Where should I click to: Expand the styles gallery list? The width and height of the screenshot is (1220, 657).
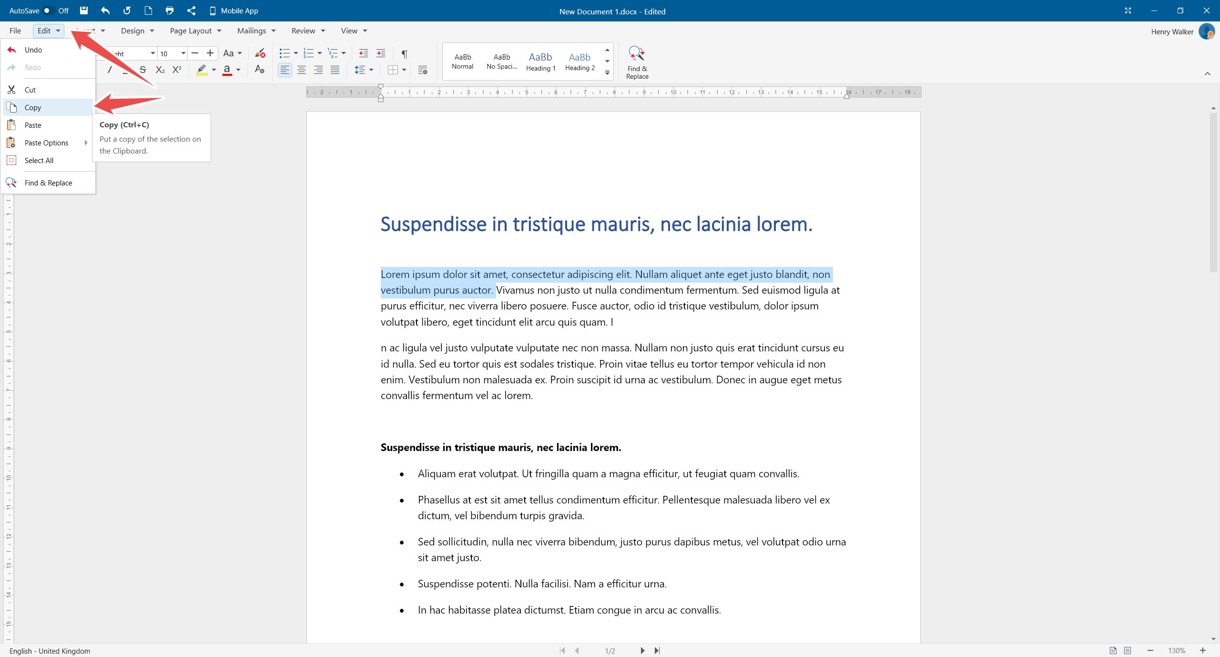pos(607,73)
